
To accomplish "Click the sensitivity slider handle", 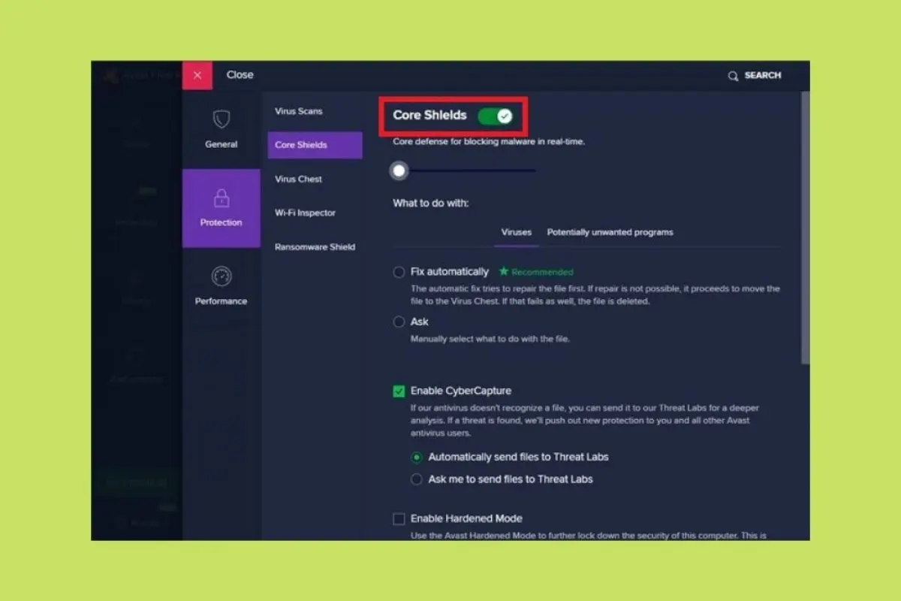I will pyautogui.click(x=399, y=171).
